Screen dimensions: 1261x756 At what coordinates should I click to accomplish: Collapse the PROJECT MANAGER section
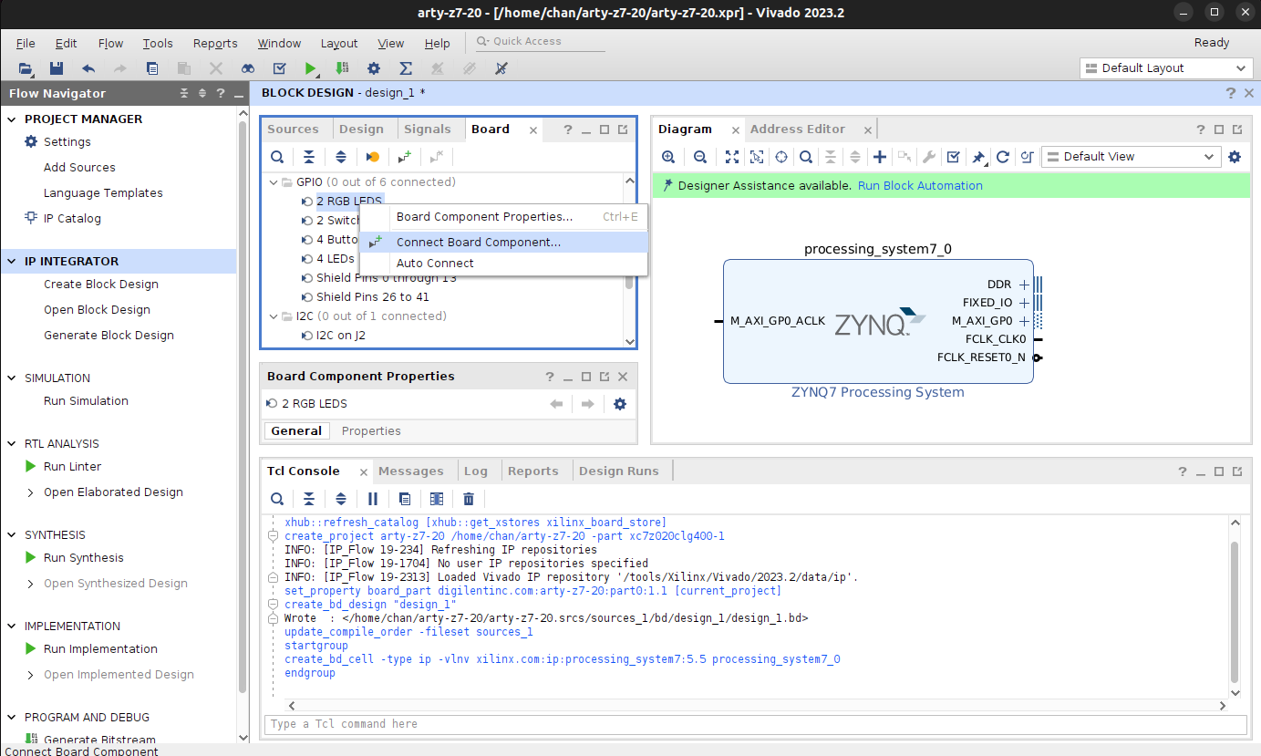[12, 119]
